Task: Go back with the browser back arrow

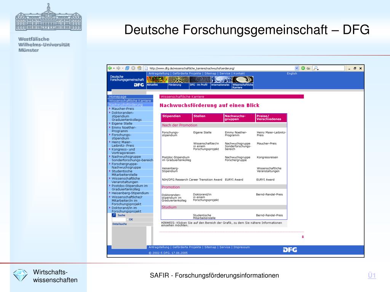Action: 110,68
